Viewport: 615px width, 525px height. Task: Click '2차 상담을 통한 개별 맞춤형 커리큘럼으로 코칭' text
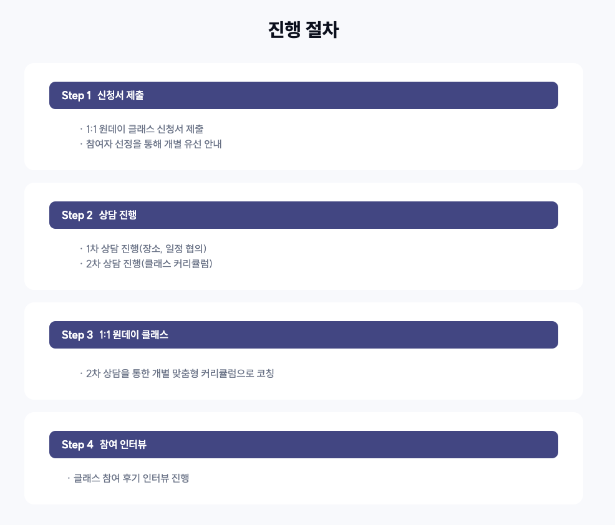[180, 373]
